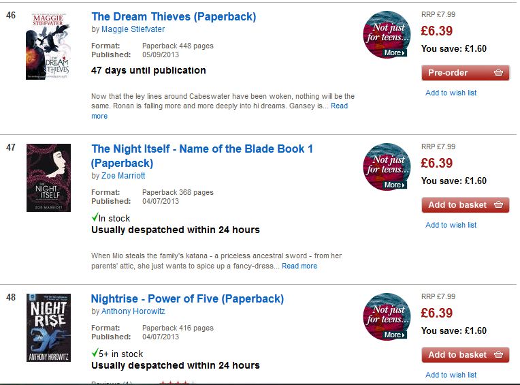
Task: Add The Night Itself to wish list
Action: coord(451,225)
